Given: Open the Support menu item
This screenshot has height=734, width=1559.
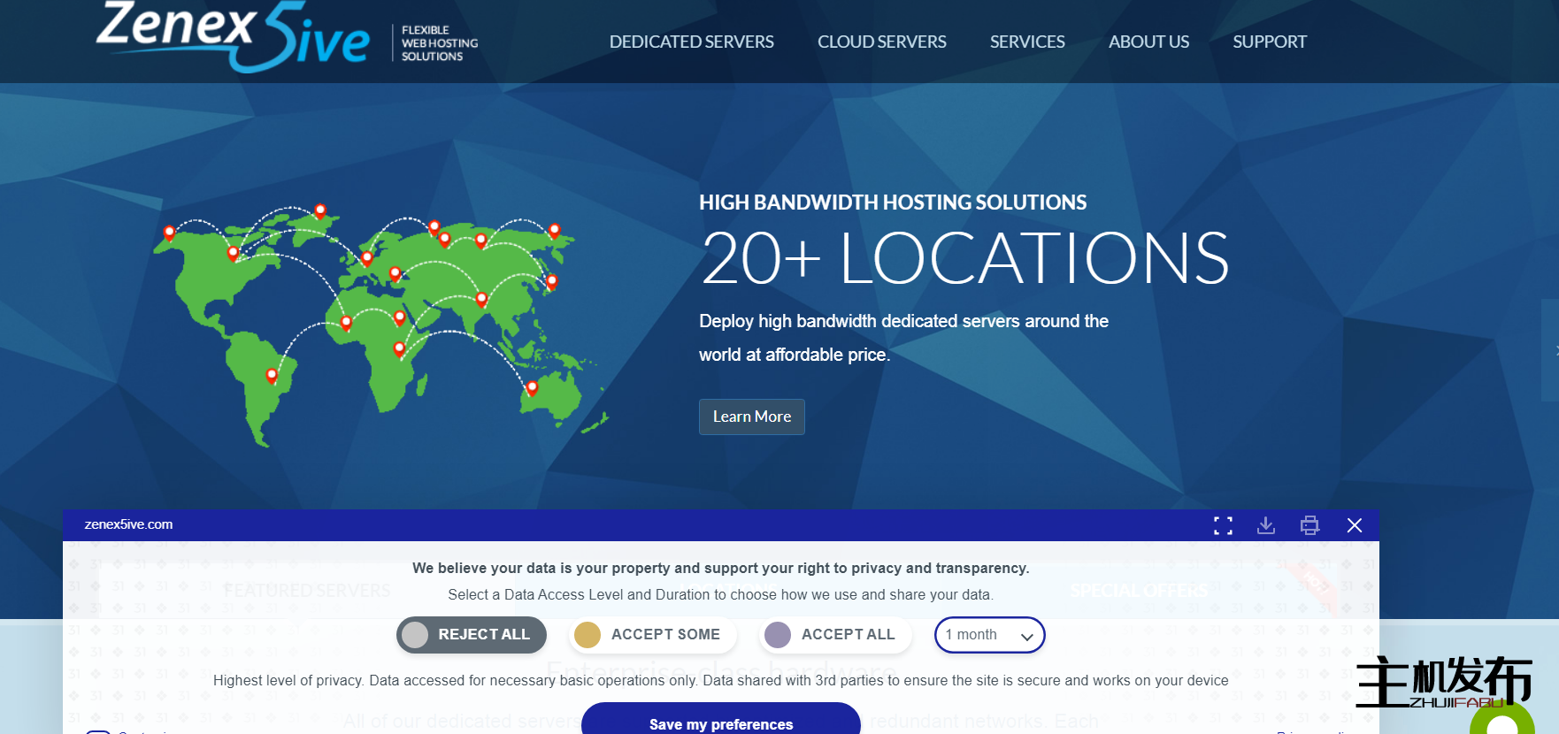Looking at the screenshot, I should tap(1269, 42).
